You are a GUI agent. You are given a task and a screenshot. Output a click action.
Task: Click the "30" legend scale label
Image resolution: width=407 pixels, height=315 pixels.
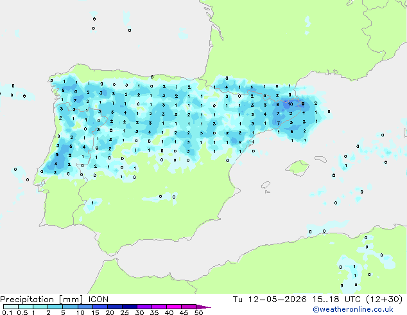click(x=139, y=312)
